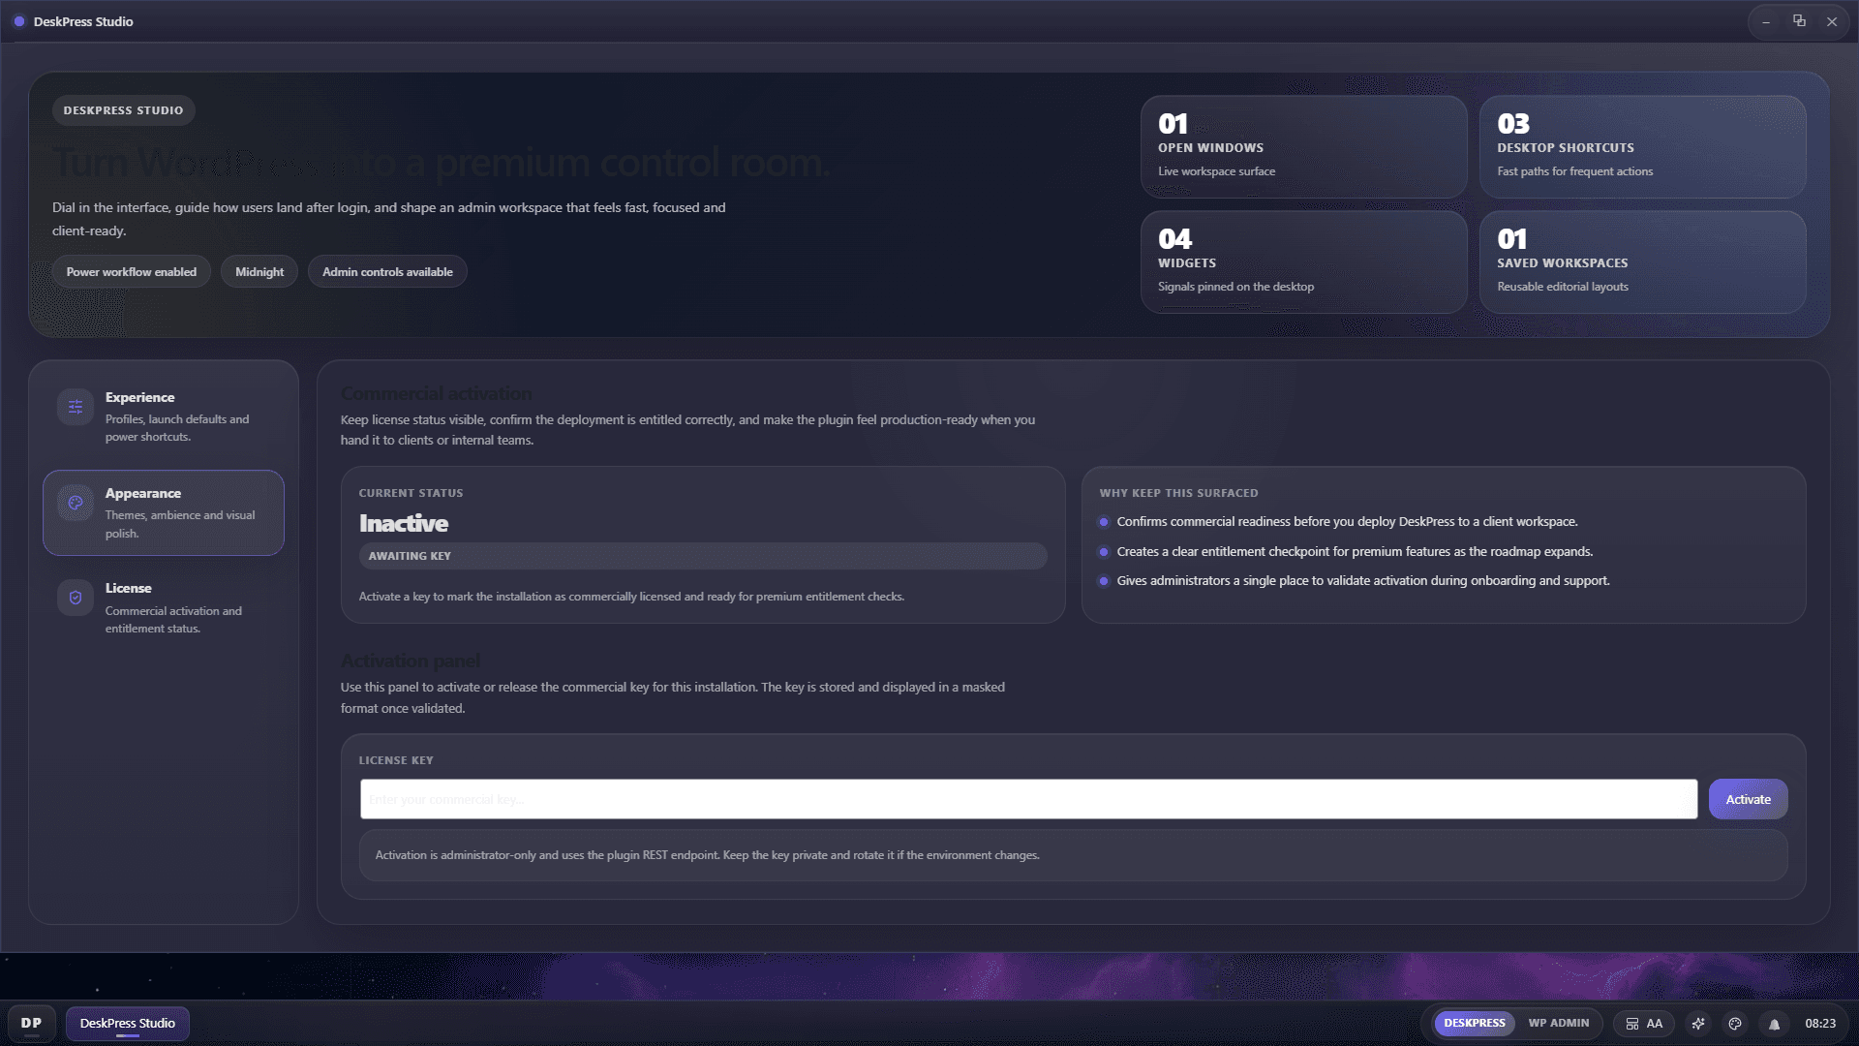Select the DESKPRESS tab
This screenshot has width=1859, height=1046.
(x=1473, y=1023)
